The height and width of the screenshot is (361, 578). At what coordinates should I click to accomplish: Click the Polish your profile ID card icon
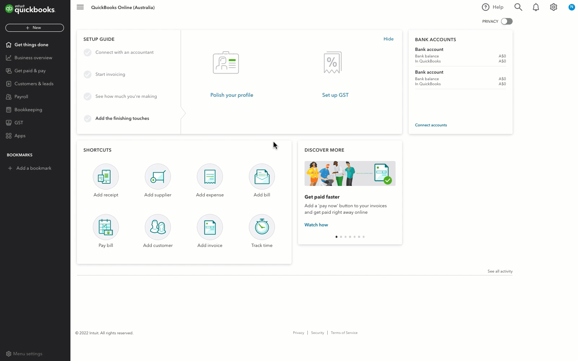(226, 63)
